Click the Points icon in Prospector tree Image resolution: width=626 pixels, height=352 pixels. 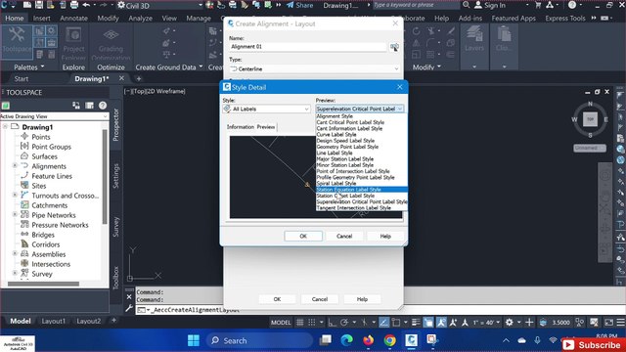(24, 136)
